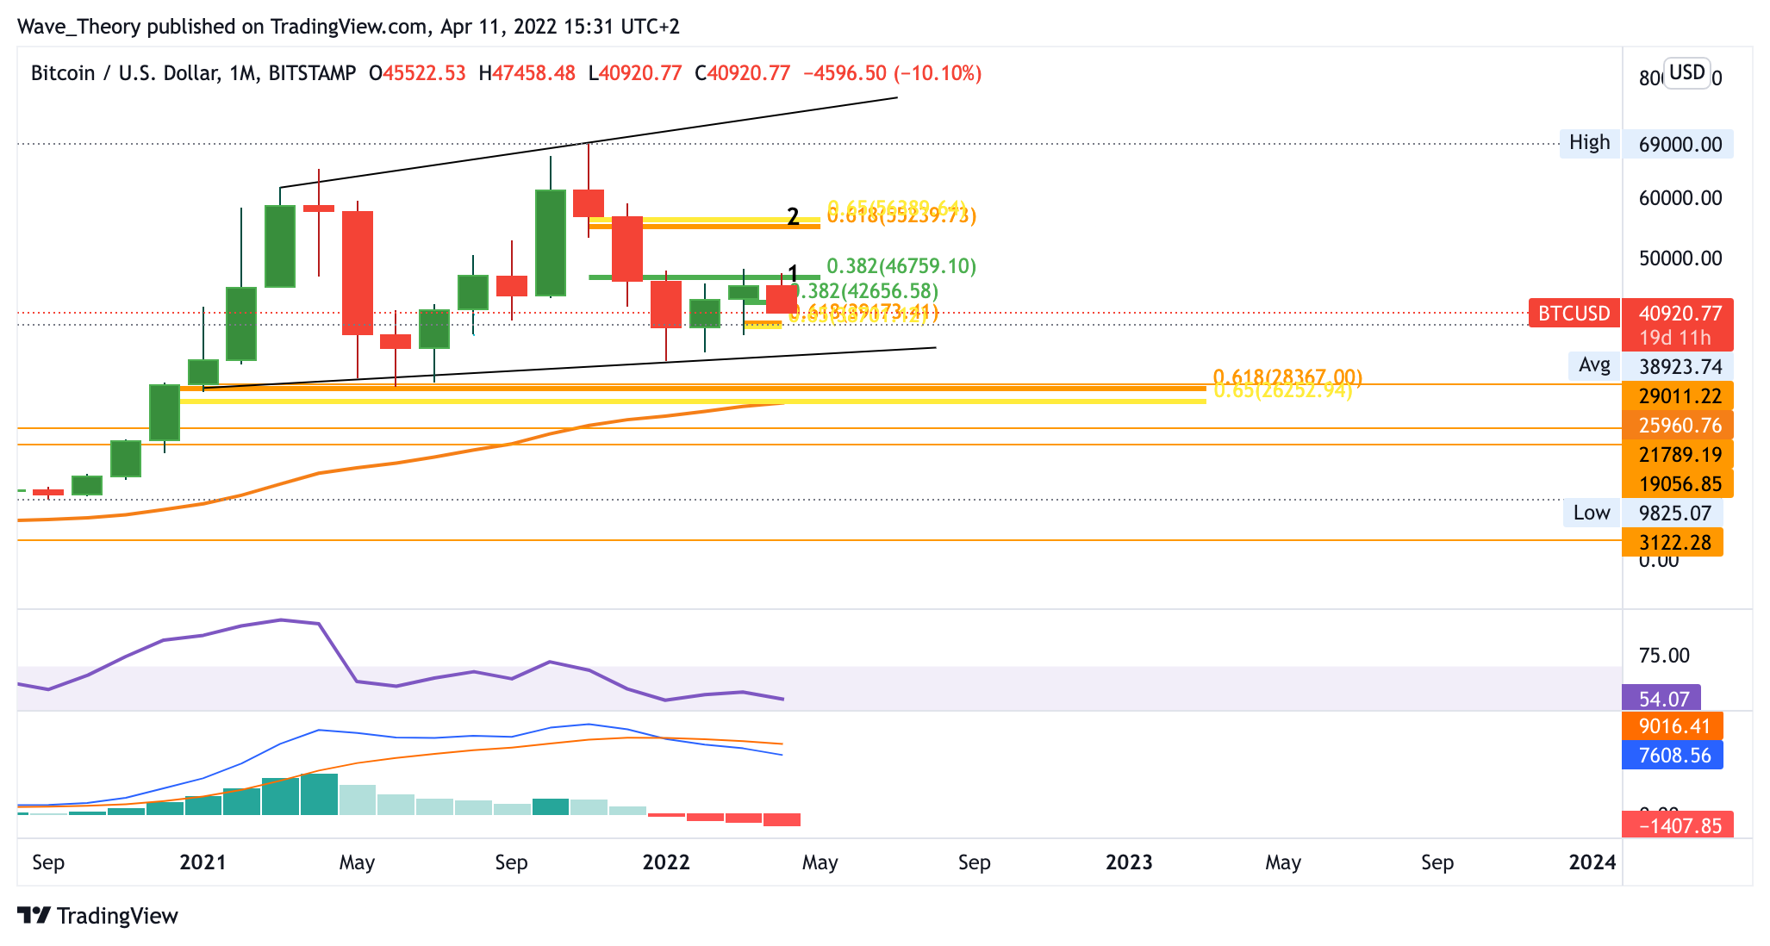Click the orange 29011.22 price level tag

pyautogui.click(x=1677, y=396)
